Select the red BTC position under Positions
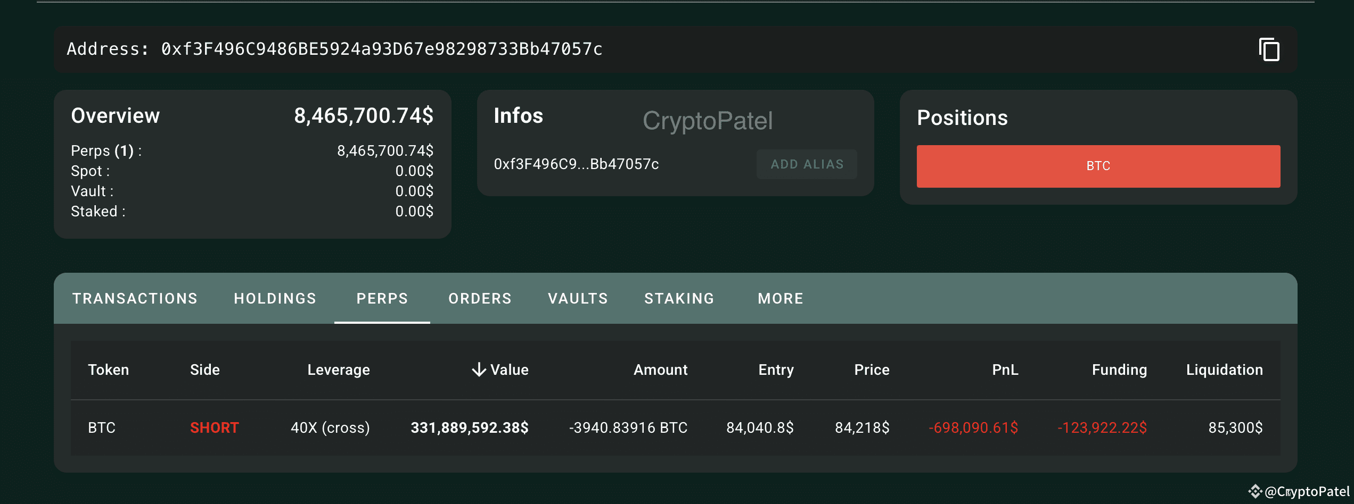 [x=1097, y=166]
